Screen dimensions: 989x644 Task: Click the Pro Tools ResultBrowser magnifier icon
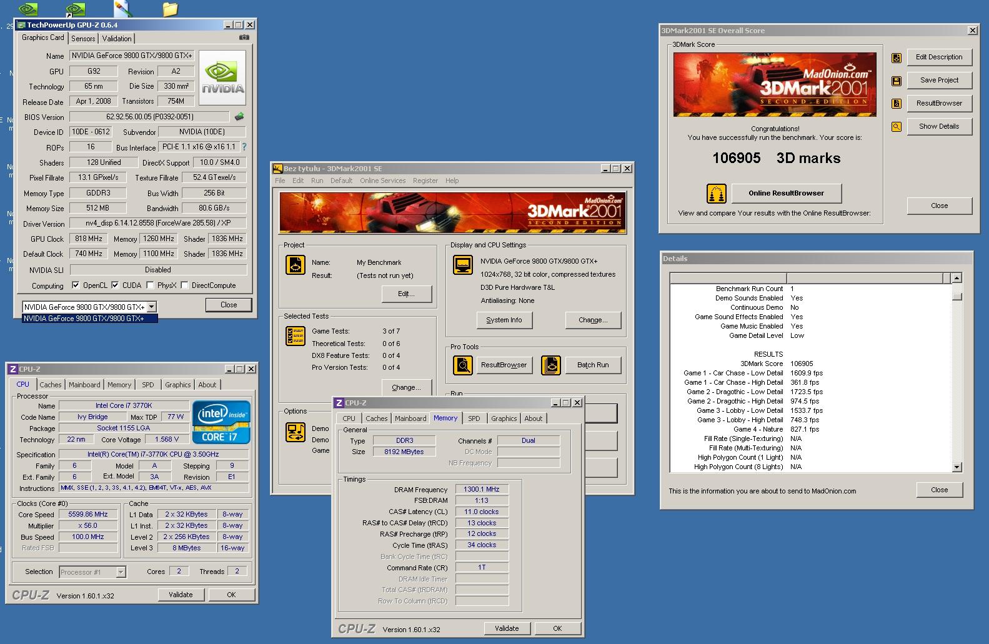point(463,365)
